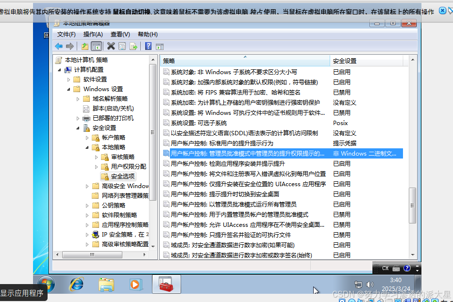Toggle the Show/Hide console tree icon
This screenshot has height=302, width=453.
click(x=96, y=46)
